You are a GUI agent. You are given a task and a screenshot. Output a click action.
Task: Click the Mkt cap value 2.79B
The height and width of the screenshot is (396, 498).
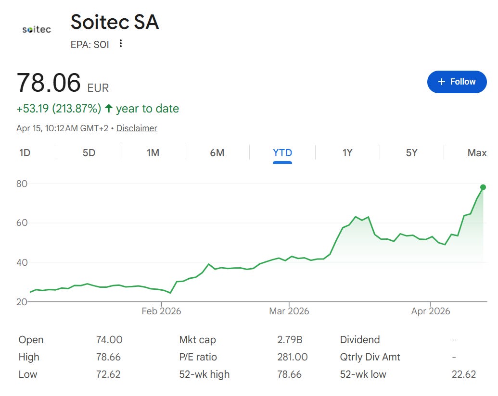pos(290,340)
